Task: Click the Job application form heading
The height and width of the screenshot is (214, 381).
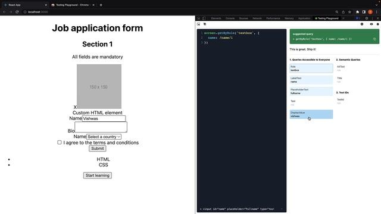Action: pyautogui.click(x=98, y=28)
